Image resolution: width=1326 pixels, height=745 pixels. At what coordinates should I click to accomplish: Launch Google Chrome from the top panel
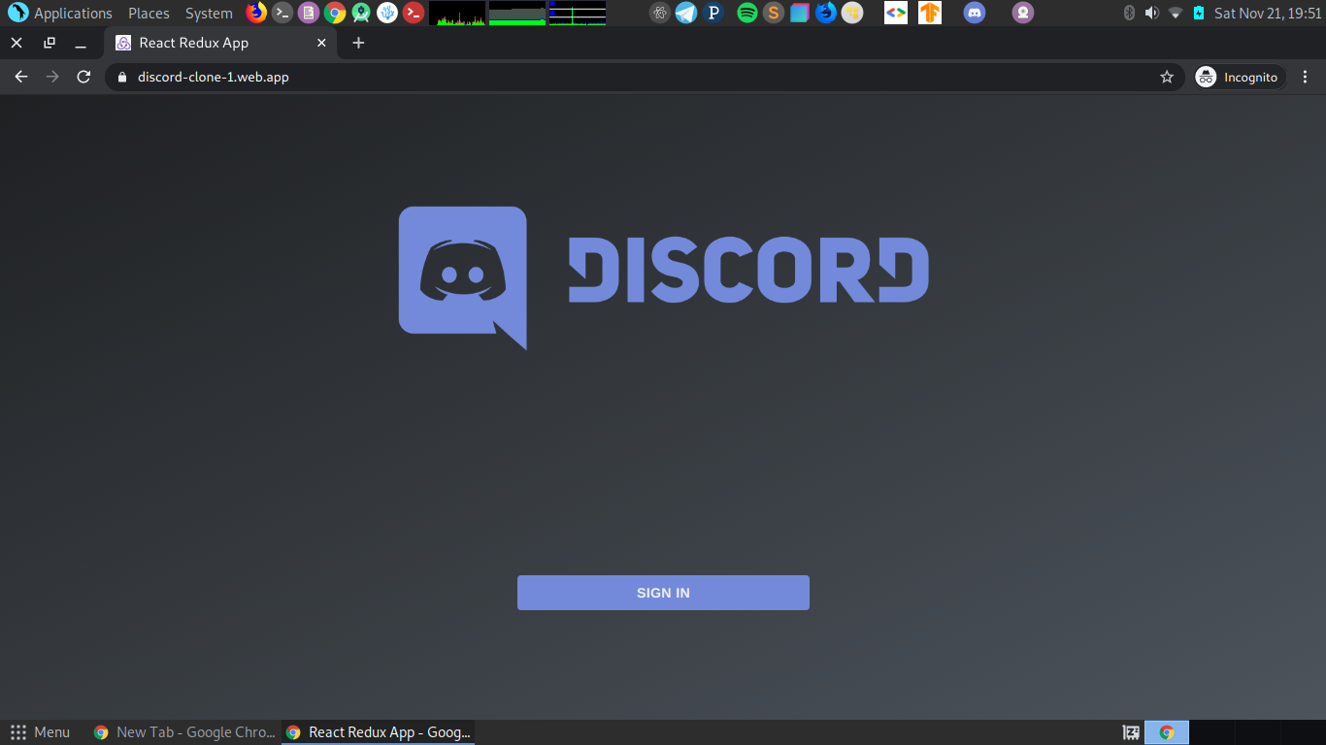(335, 13)
